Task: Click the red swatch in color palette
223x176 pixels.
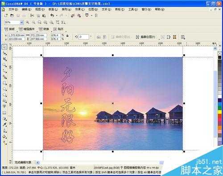Action: coord(220,116)
